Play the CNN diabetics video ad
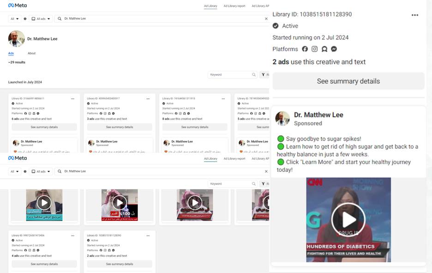 [x=348, y=220]
